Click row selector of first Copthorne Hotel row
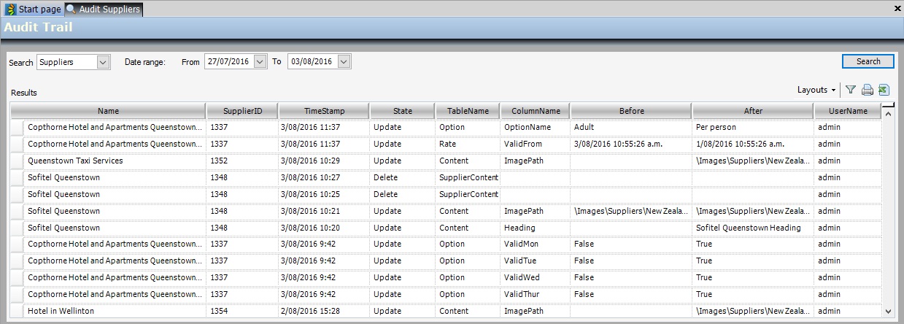This screenshot has width=904, height=324. pos(17,127)
